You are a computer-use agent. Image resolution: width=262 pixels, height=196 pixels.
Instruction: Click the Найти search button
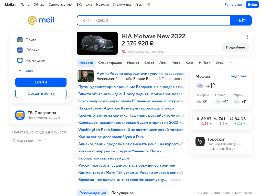241,20
